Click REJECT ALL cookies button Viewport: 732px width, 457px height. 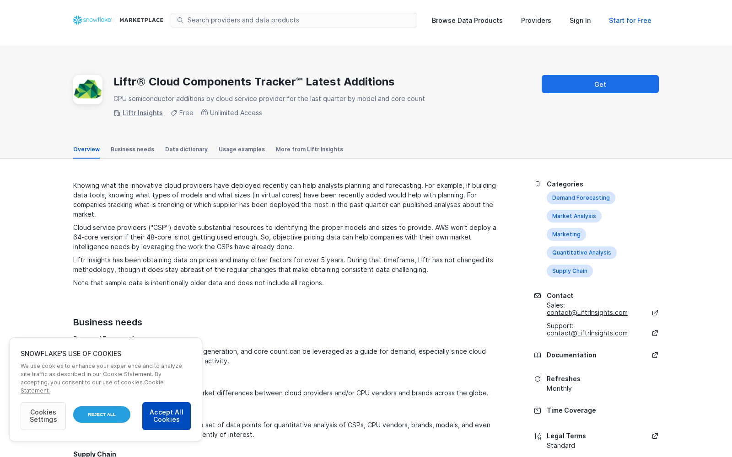[x=102, y=414]
